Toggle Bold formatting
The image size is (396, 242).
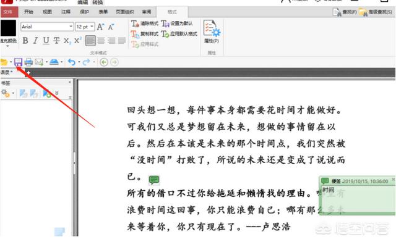click(x=25, y=41)
